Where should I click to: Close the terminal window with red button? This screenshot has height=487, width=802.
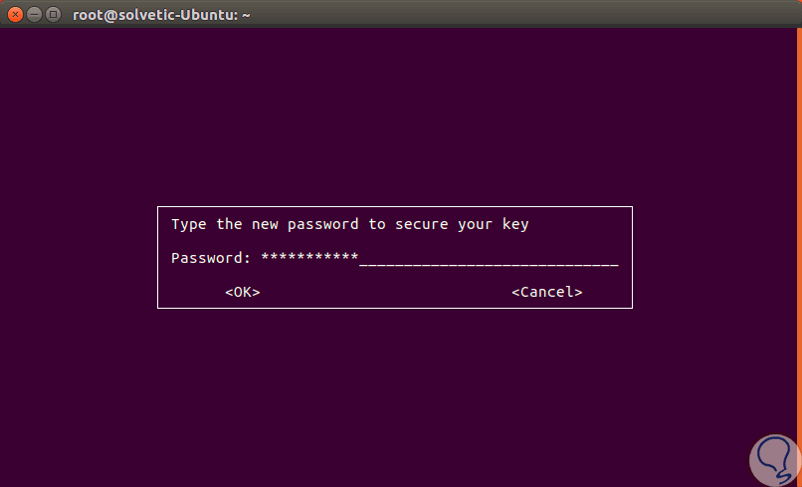15,14
